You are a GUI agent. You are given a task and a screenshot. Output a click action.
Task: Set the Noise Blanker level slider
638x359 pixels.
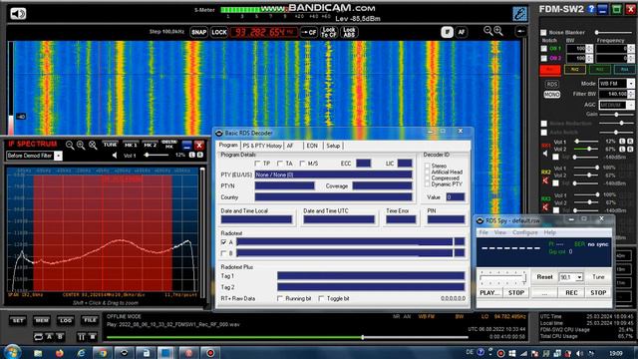point(614,32)
